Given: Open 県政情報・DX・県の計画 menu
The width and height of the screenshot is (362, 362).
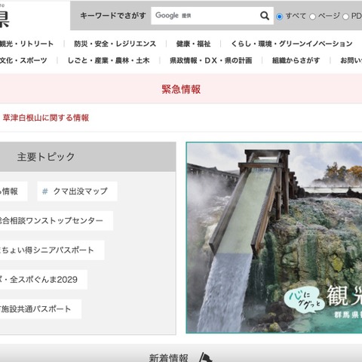Looking at the screenshot, I should pos(210,60).
